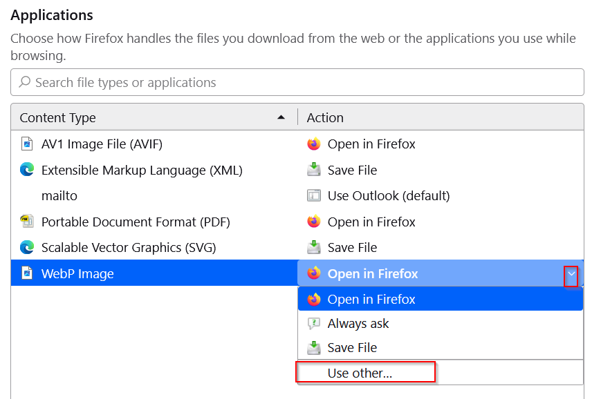The height and width of the screenshot is (399, 592).
Task: Click the selected WebP Open in Firefox combo box
Action: [441, 273]
